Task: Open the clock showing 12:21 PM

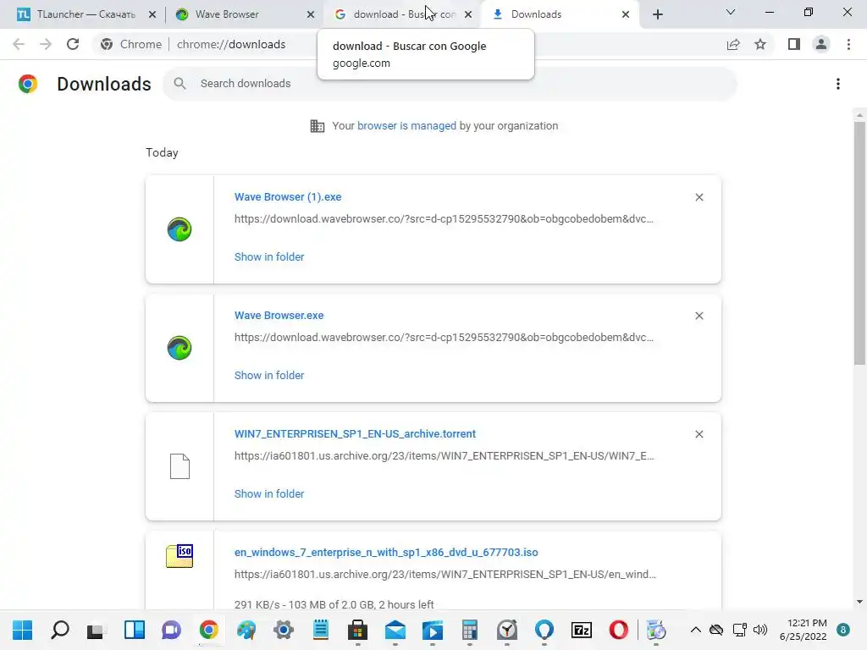Action: [x=803, y=630]
